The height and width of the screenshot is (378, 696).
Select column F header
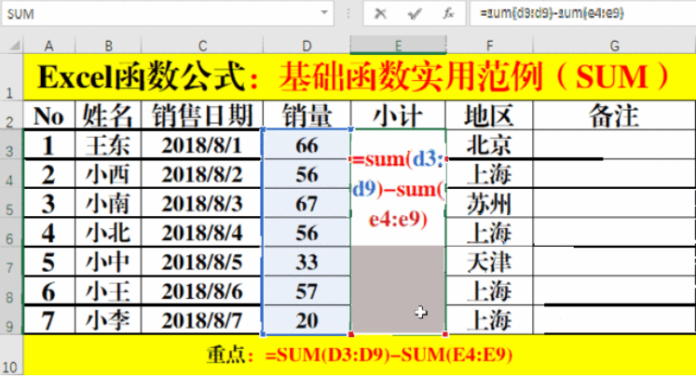pyautogui.click(x=489, y=46)
